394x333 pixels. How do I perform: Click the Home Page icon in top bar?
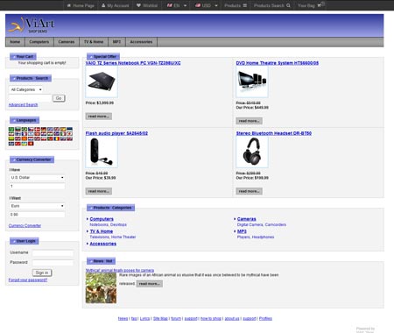tap(69, 5)
